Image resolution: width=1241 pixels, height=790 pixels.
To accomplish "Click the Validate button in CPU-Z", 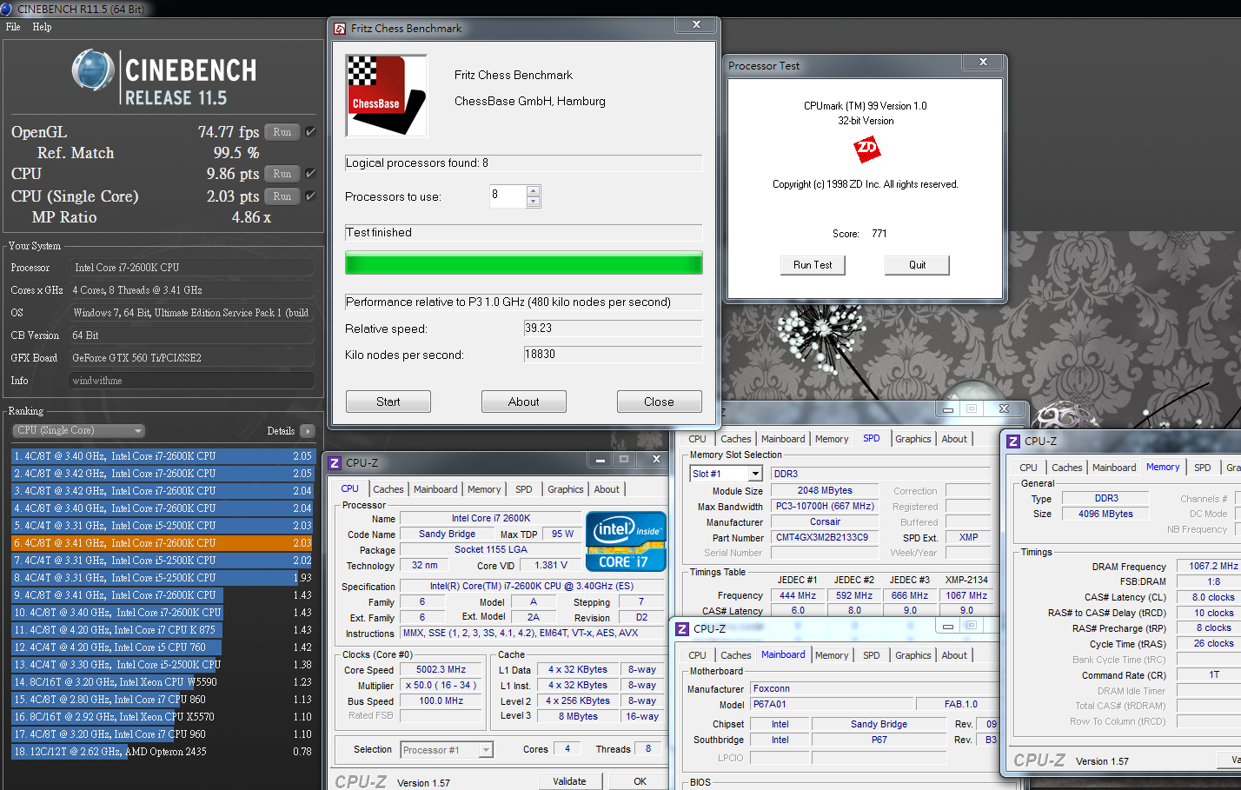I will [x=569, y=781].
